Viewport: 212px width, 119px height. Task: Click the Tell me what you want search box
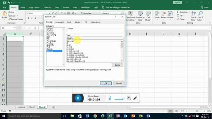(x=118, y=8)
